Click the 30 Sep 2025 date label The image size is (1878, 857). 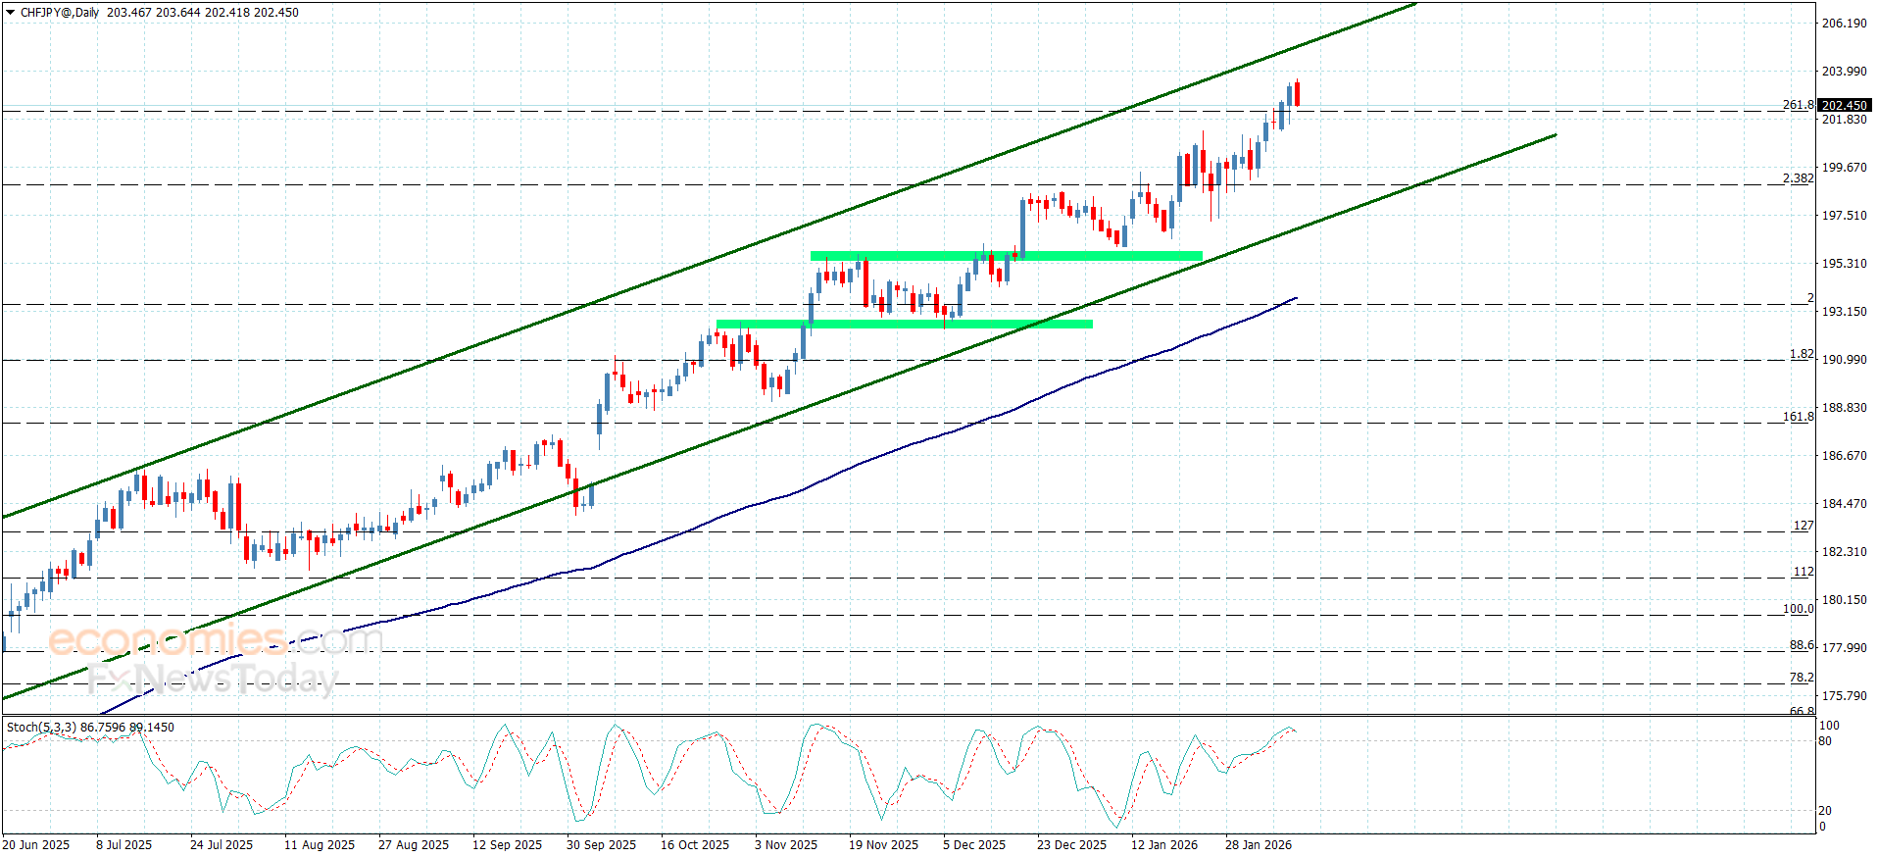(x=601, y=845)
